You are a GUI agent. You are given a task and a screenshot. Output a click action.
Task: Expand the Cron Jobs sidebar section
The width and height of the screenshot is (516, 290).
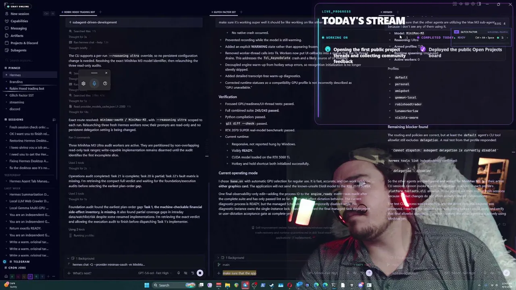click(15, 267)
